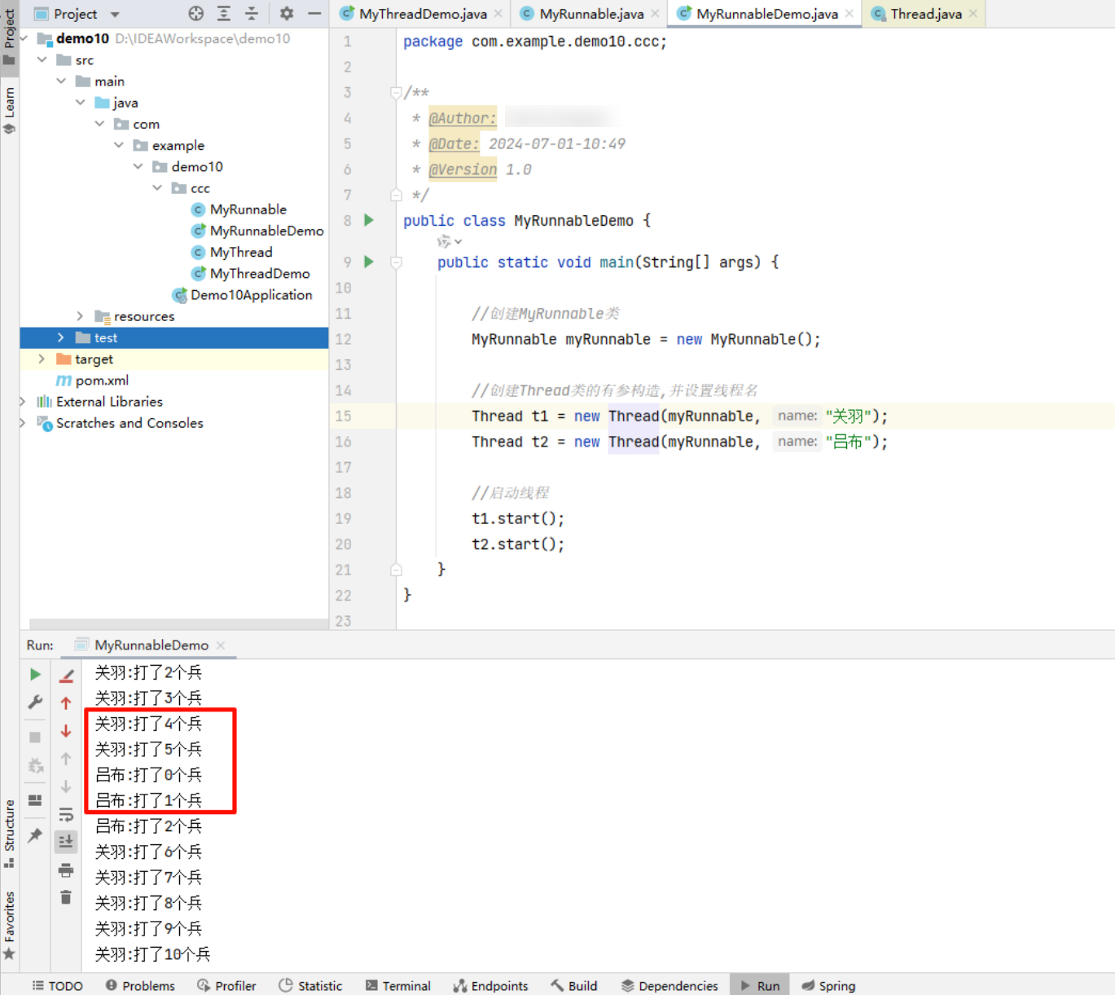Click the restore layout icon in Run panel
1115x995 pixels.
point(35,800)
